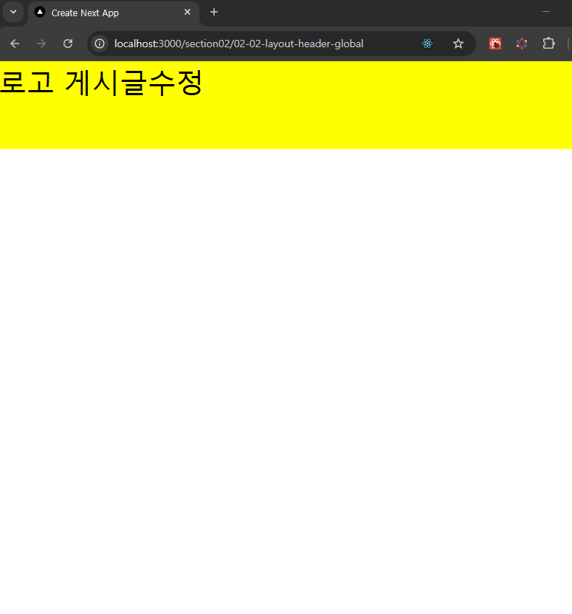Screen dimensions: 572x614
Task: Open the tab search dropdown arrow
Action: 13,12
